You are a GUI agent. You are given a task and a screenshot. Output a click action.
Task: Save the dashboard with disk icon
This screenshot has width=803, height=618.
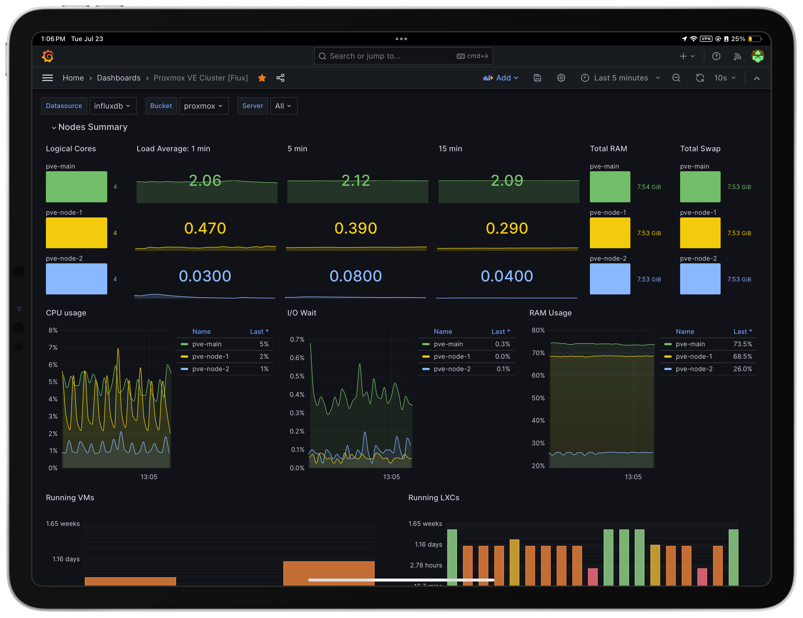pos(537,78)
